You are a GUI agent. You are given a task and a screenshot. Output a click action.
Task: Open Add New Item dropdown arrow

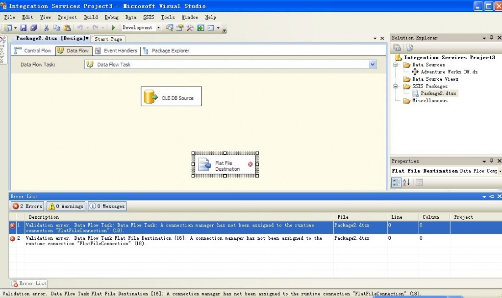pos(15,28)
